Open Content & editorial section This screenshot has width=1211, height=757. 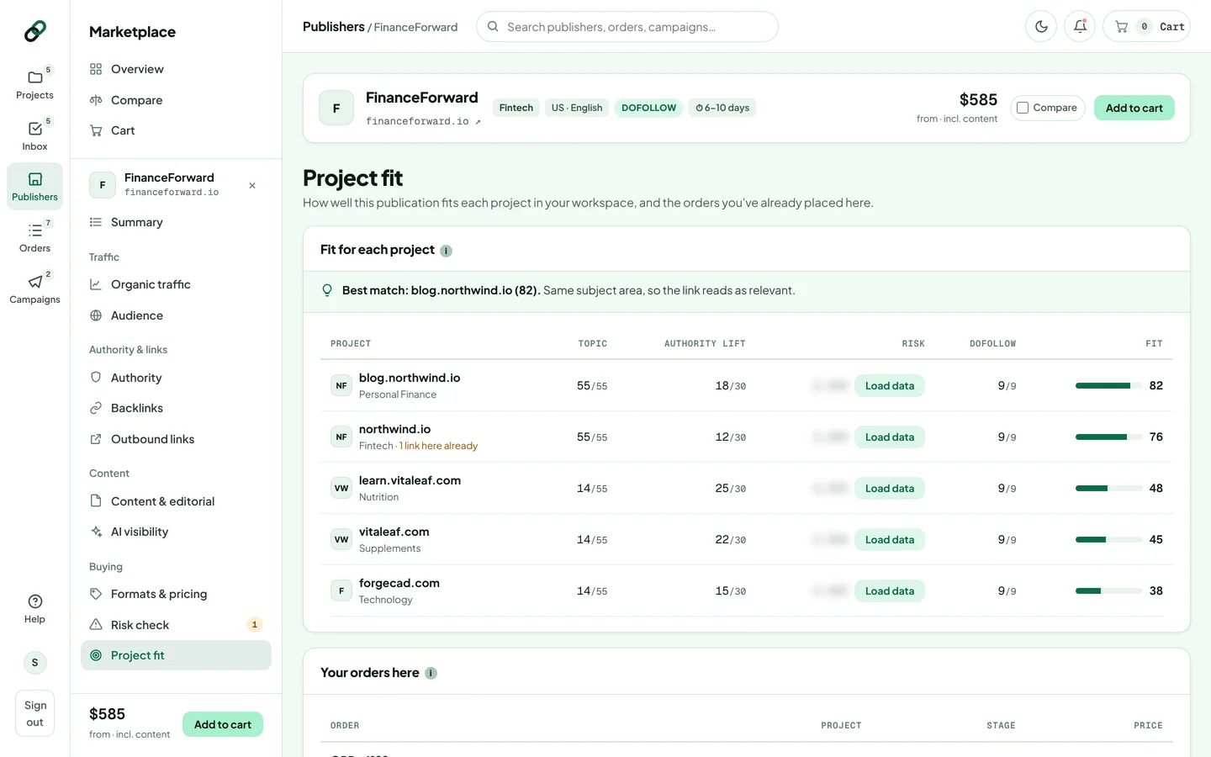(x=176, y=501)
